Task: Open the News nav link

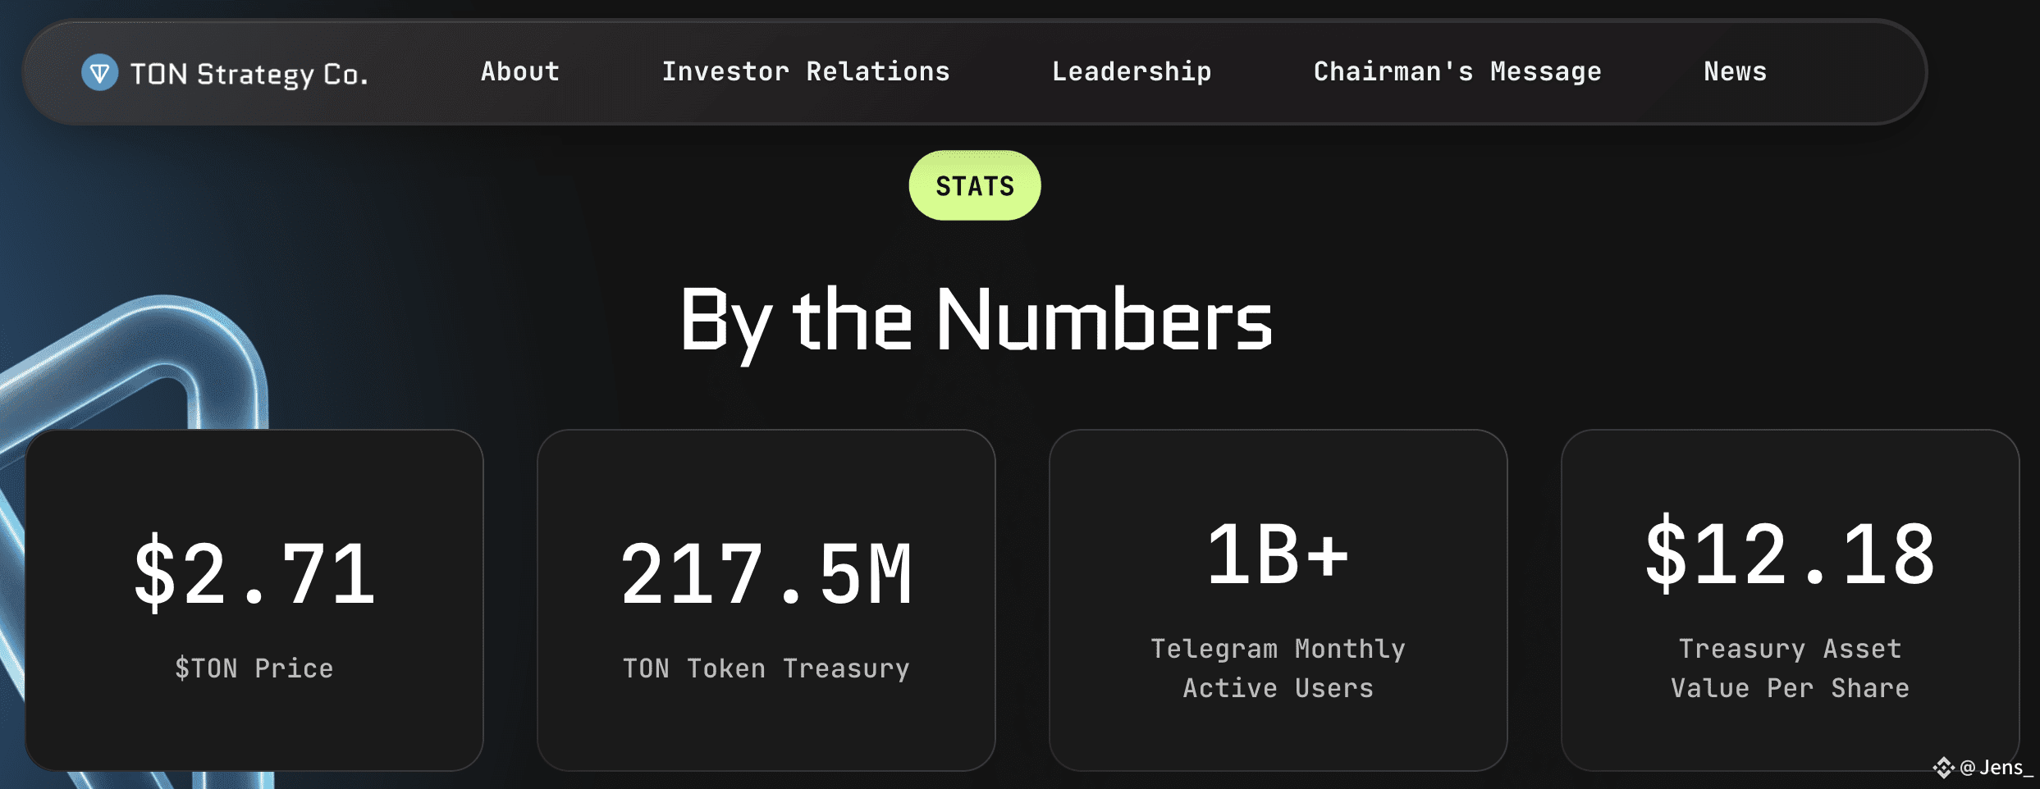Action: click(x=1735, y=72)
